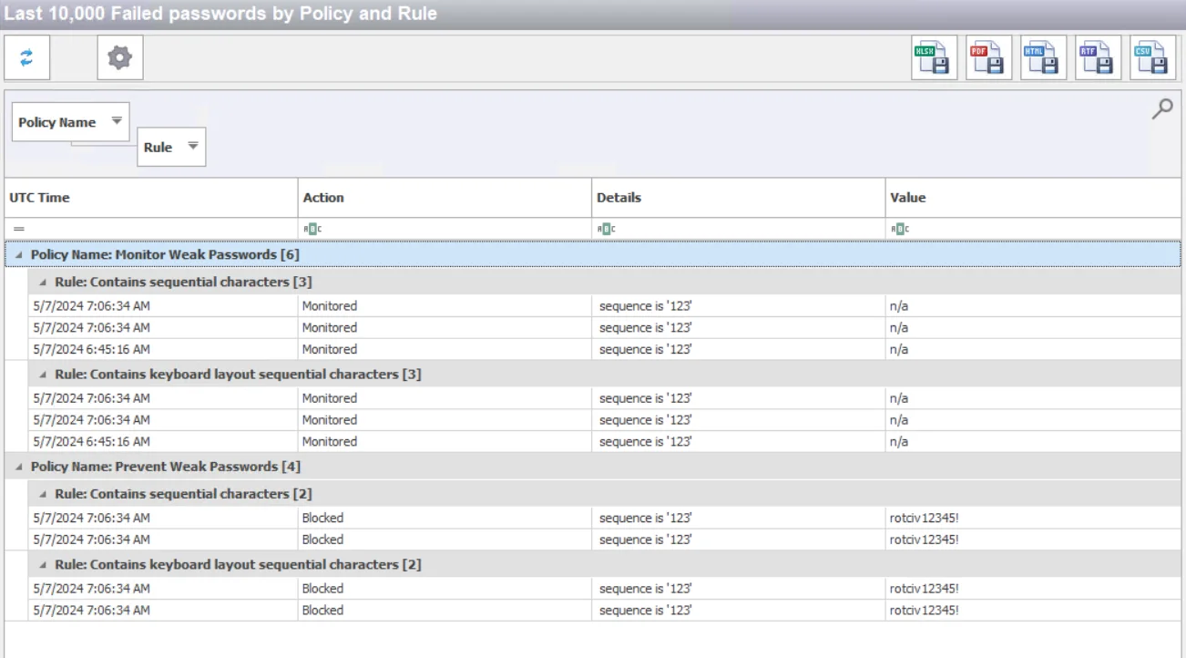Viewport: 1186px width, 658px height.
Task: Click first Blocked cell under sequential characters [2]
Action: point(445,518)
